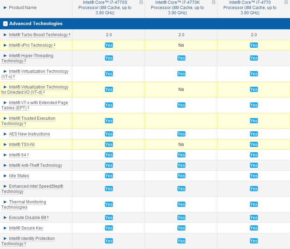Open the Core i7-4770S processor title
The height and width of the screenshot is (249, 290).
105,8
